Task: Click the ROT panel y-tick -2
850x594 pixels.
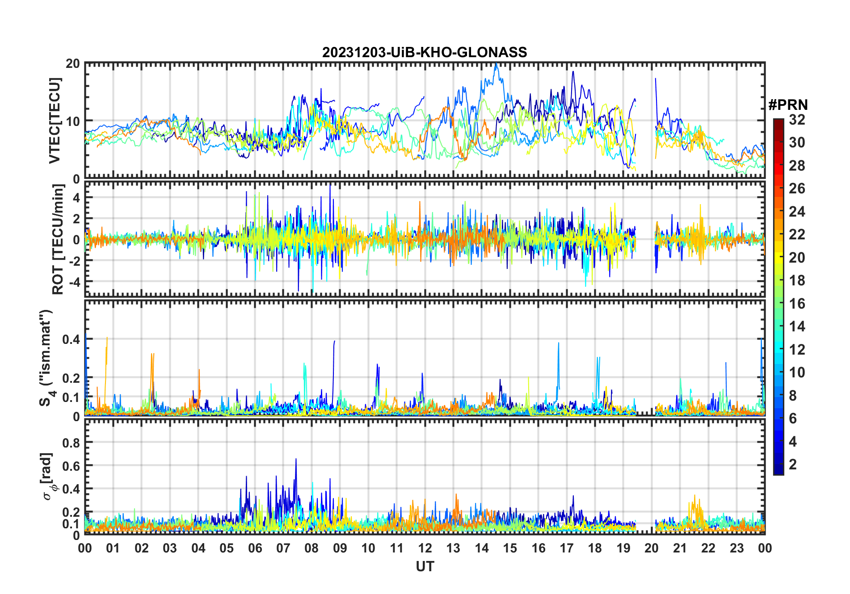Action: (x=74, y=261)
